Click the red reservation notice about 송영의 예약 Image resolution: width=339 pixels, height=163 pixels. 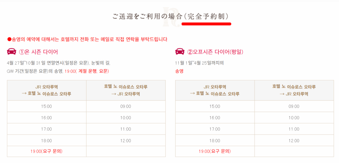click(88, 40)
